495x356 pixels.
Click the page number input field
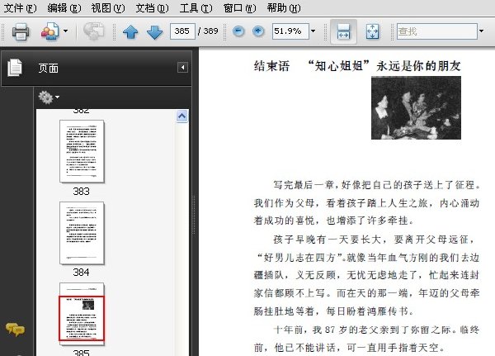tap(182, 31)
